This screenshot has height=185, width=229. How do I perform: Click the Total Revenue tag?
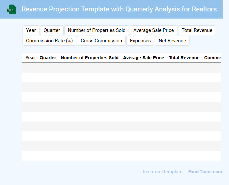click(x=197, y=30)
